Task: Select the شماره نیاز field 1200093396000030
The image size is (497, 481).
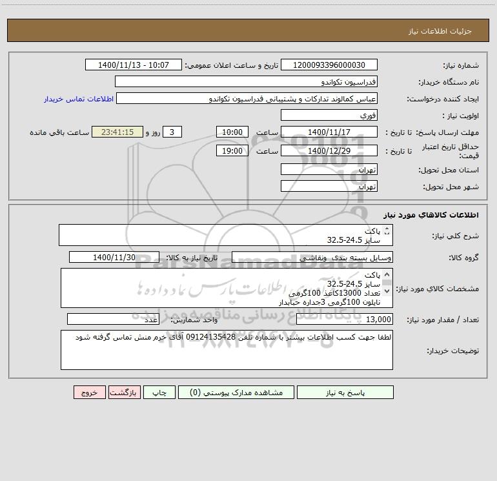Action: [329, 65]
